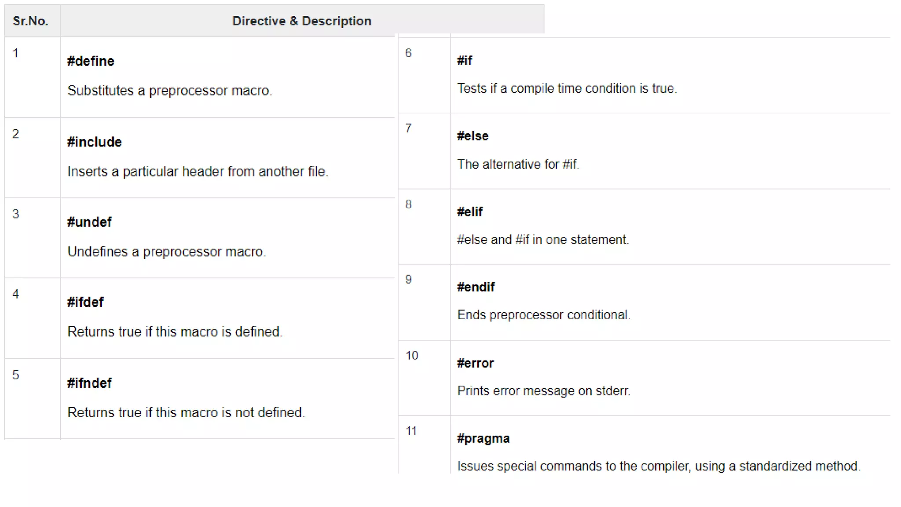Viewport: 901px width, 507px height.
Task: Click the #elif directive heading
Action: click(469, 212)
